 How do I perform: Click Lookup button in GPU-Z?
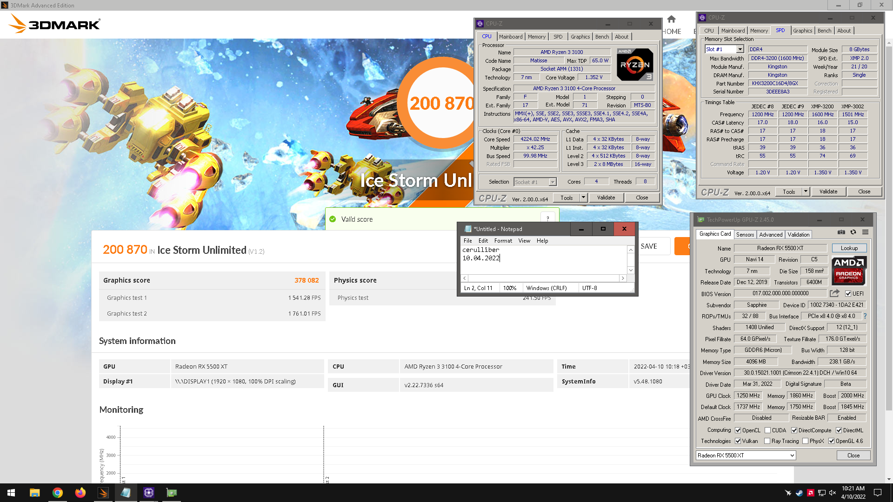(849, 248)
